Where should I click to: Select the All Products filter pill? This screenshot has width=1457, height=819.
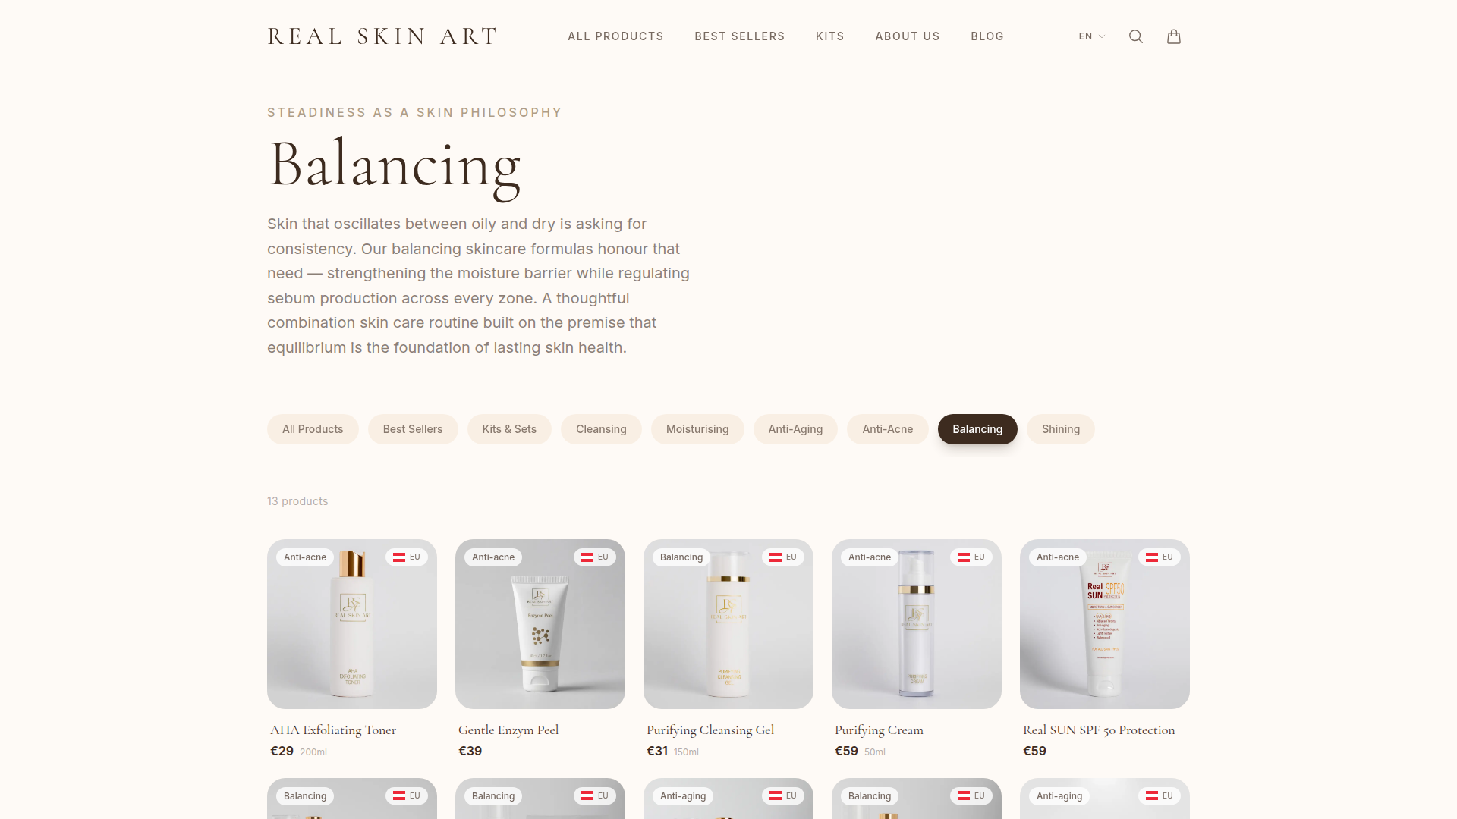(313, 429)
